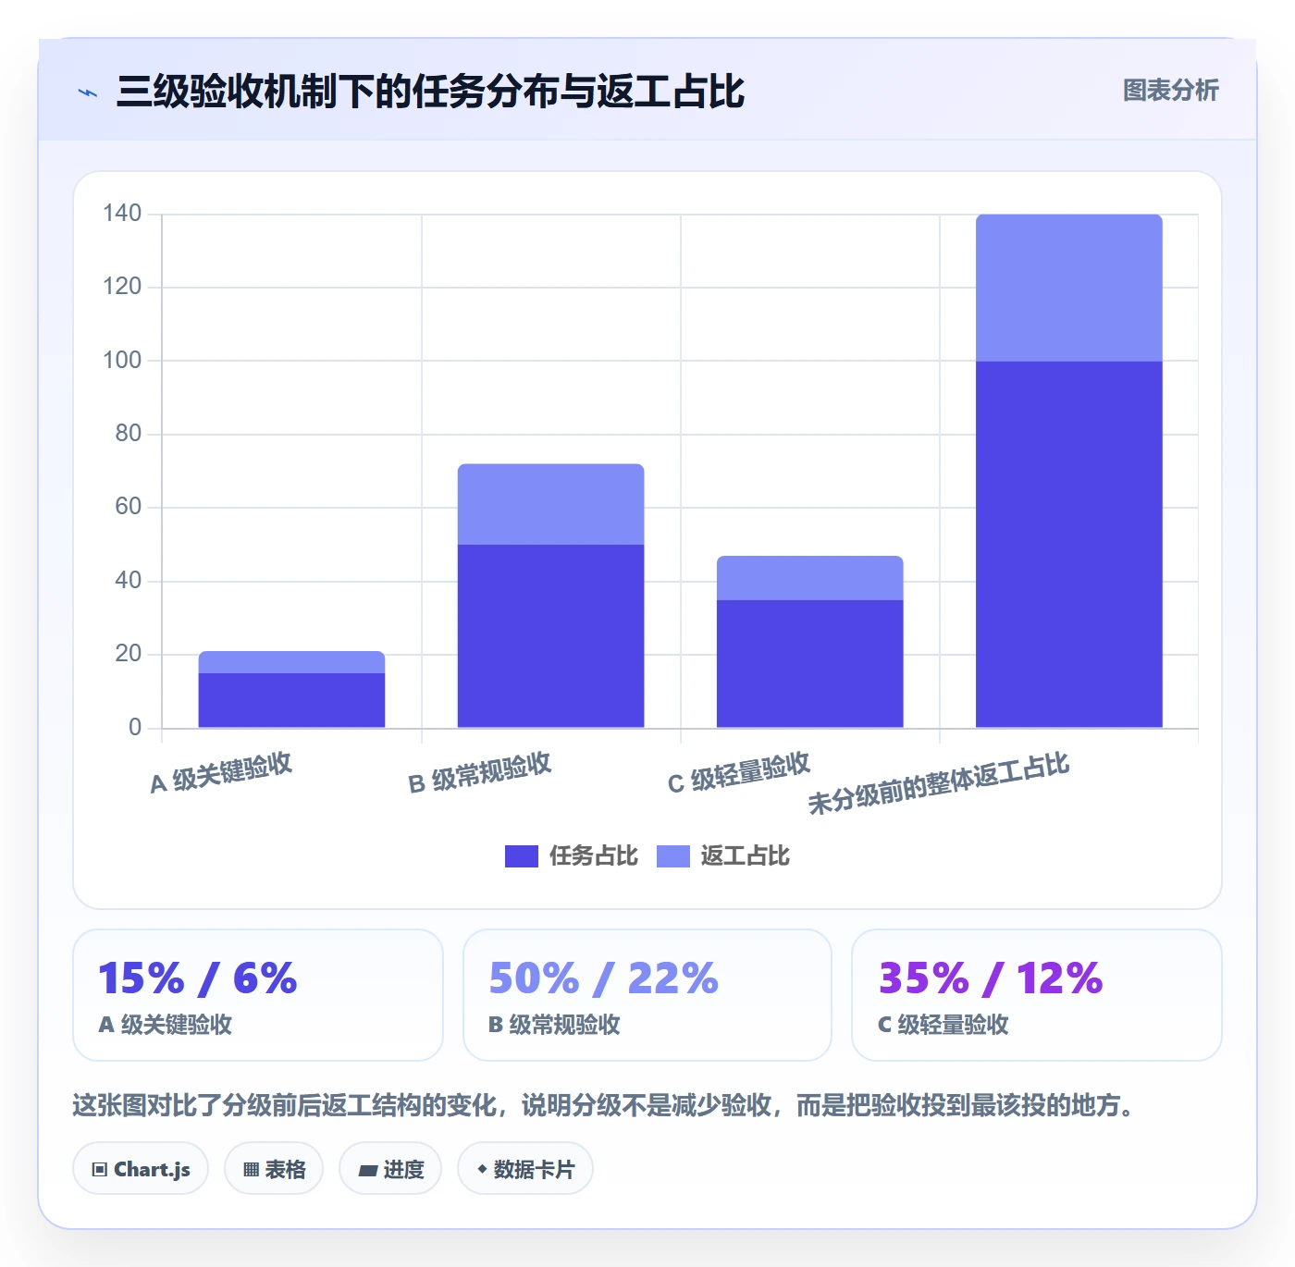Click the A 级关键验收 caption in the stat card
The width and height of the screenshot is (1295, 1267).
tap(165, 1025)
